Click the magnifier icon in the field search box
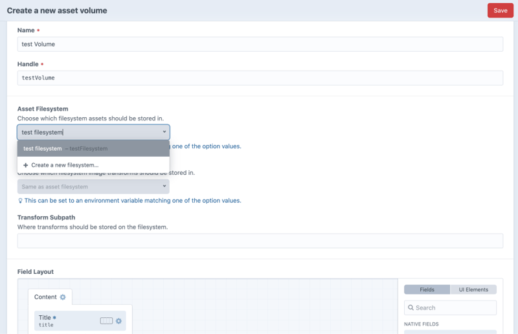Viewport: 518px width, 334px height. coord(411,308)
